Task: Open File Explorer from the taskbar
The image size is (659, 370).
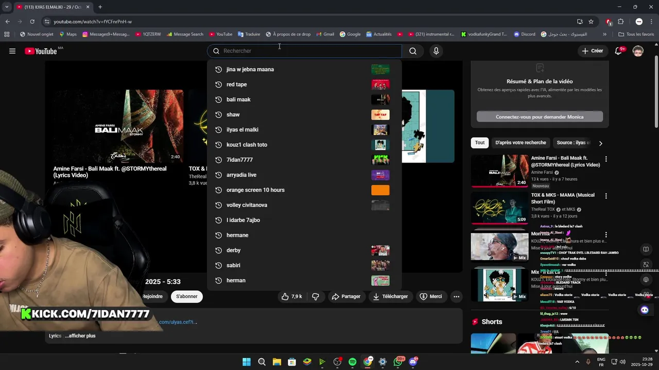Action: [x=276, y=362]
